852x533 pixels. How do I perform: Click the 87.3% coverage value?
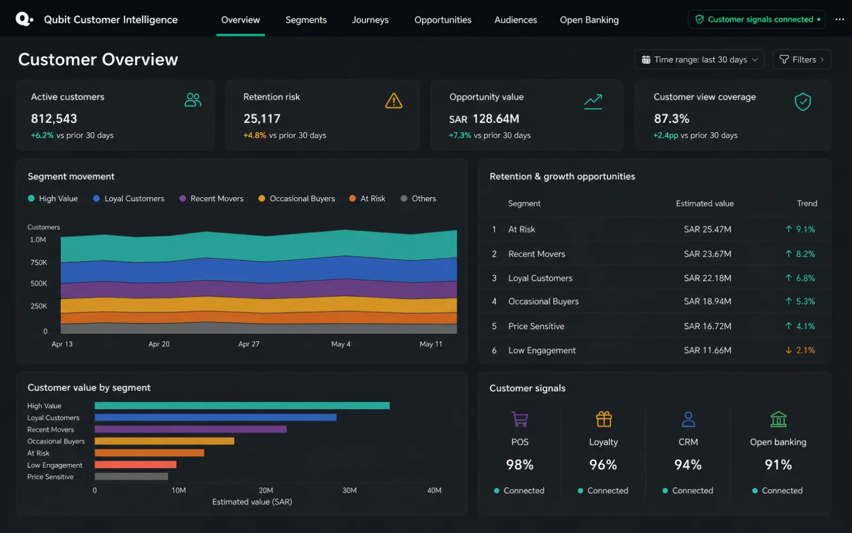[x=671, y=118]
